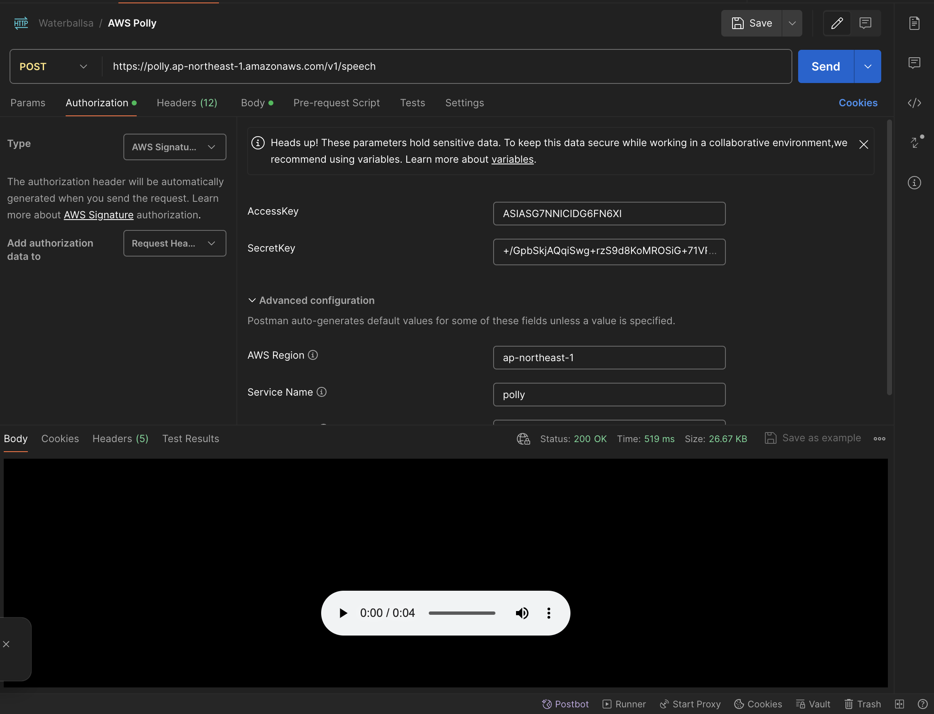This screenshot has width=934, height=714.
Task: Open documentation icon in right sidebar
Action: pyautogui.click(x=914, y=23)
